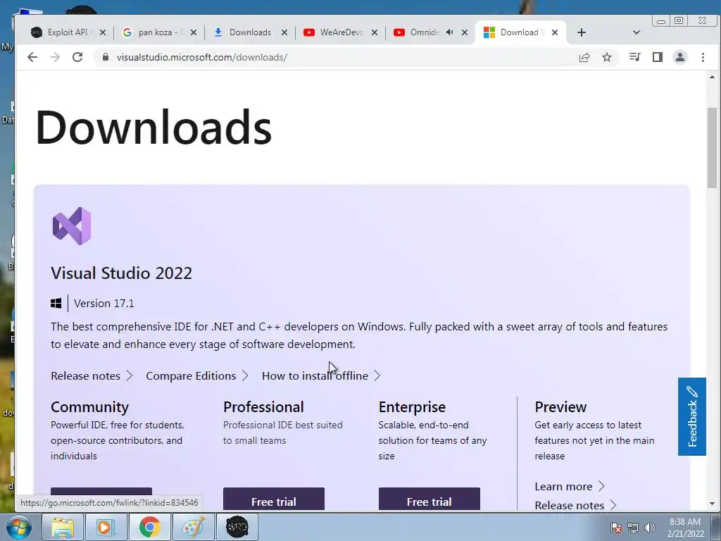Switch to the Downloads tab
Screen dimensions: 721x541
[250, 32]
